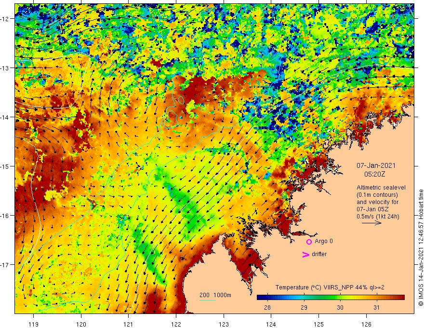This screenshot has width=424, height=328.
Task: Click the '05:20Z' time label
Action: [x=374, y=174]
